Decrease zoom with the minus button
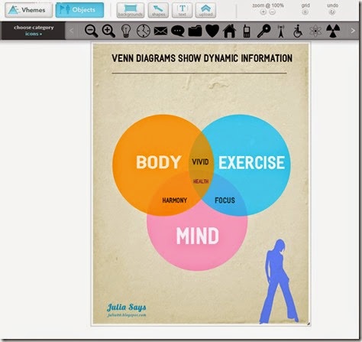 272,11
